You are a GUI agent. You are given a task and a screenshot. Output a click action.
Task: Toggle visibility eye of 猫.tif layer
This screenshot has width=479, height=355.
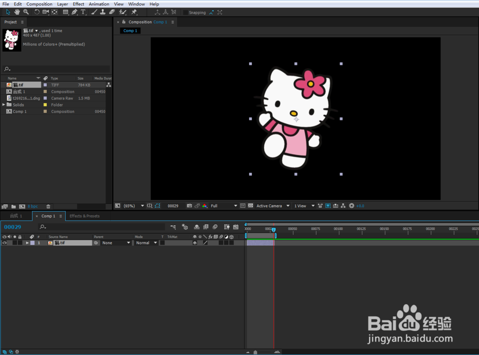(x=4, y=243)
